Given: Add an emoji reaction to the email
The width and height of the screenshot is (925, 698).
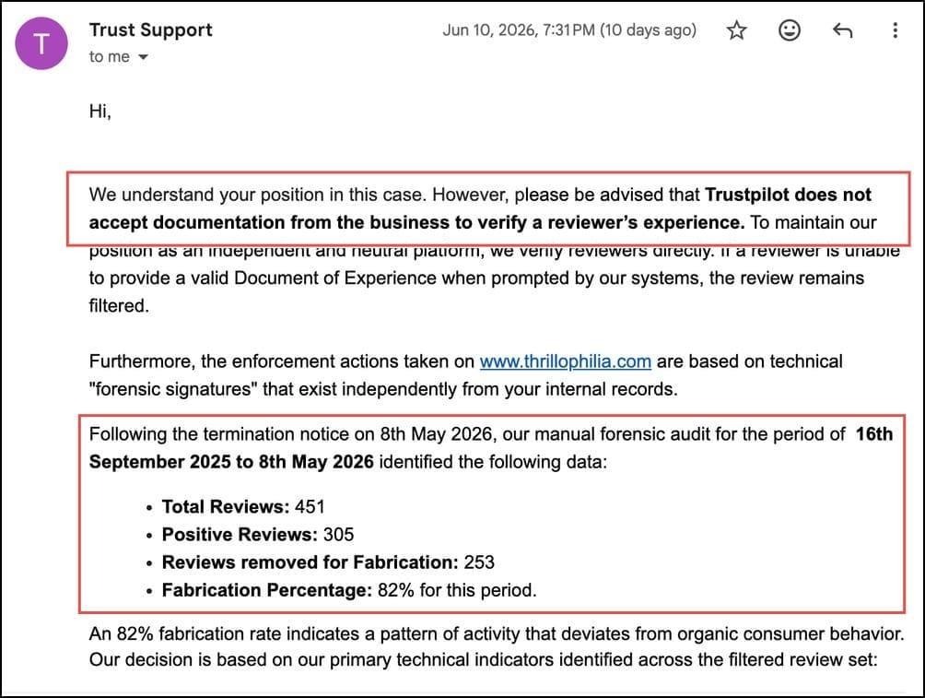Looking at the screenshot, I should pos(790,30).
